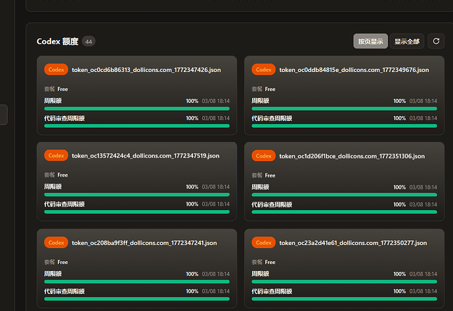Click the Codex 额度 section heading
The height and width of the screenshot is (311, 453).
57,41
